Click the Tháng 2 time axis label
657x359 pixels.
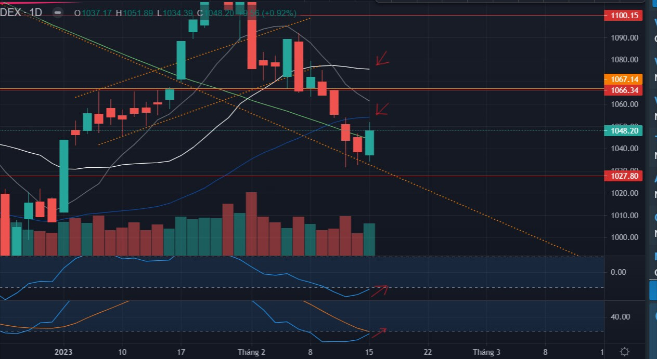[x=252, y=352]
